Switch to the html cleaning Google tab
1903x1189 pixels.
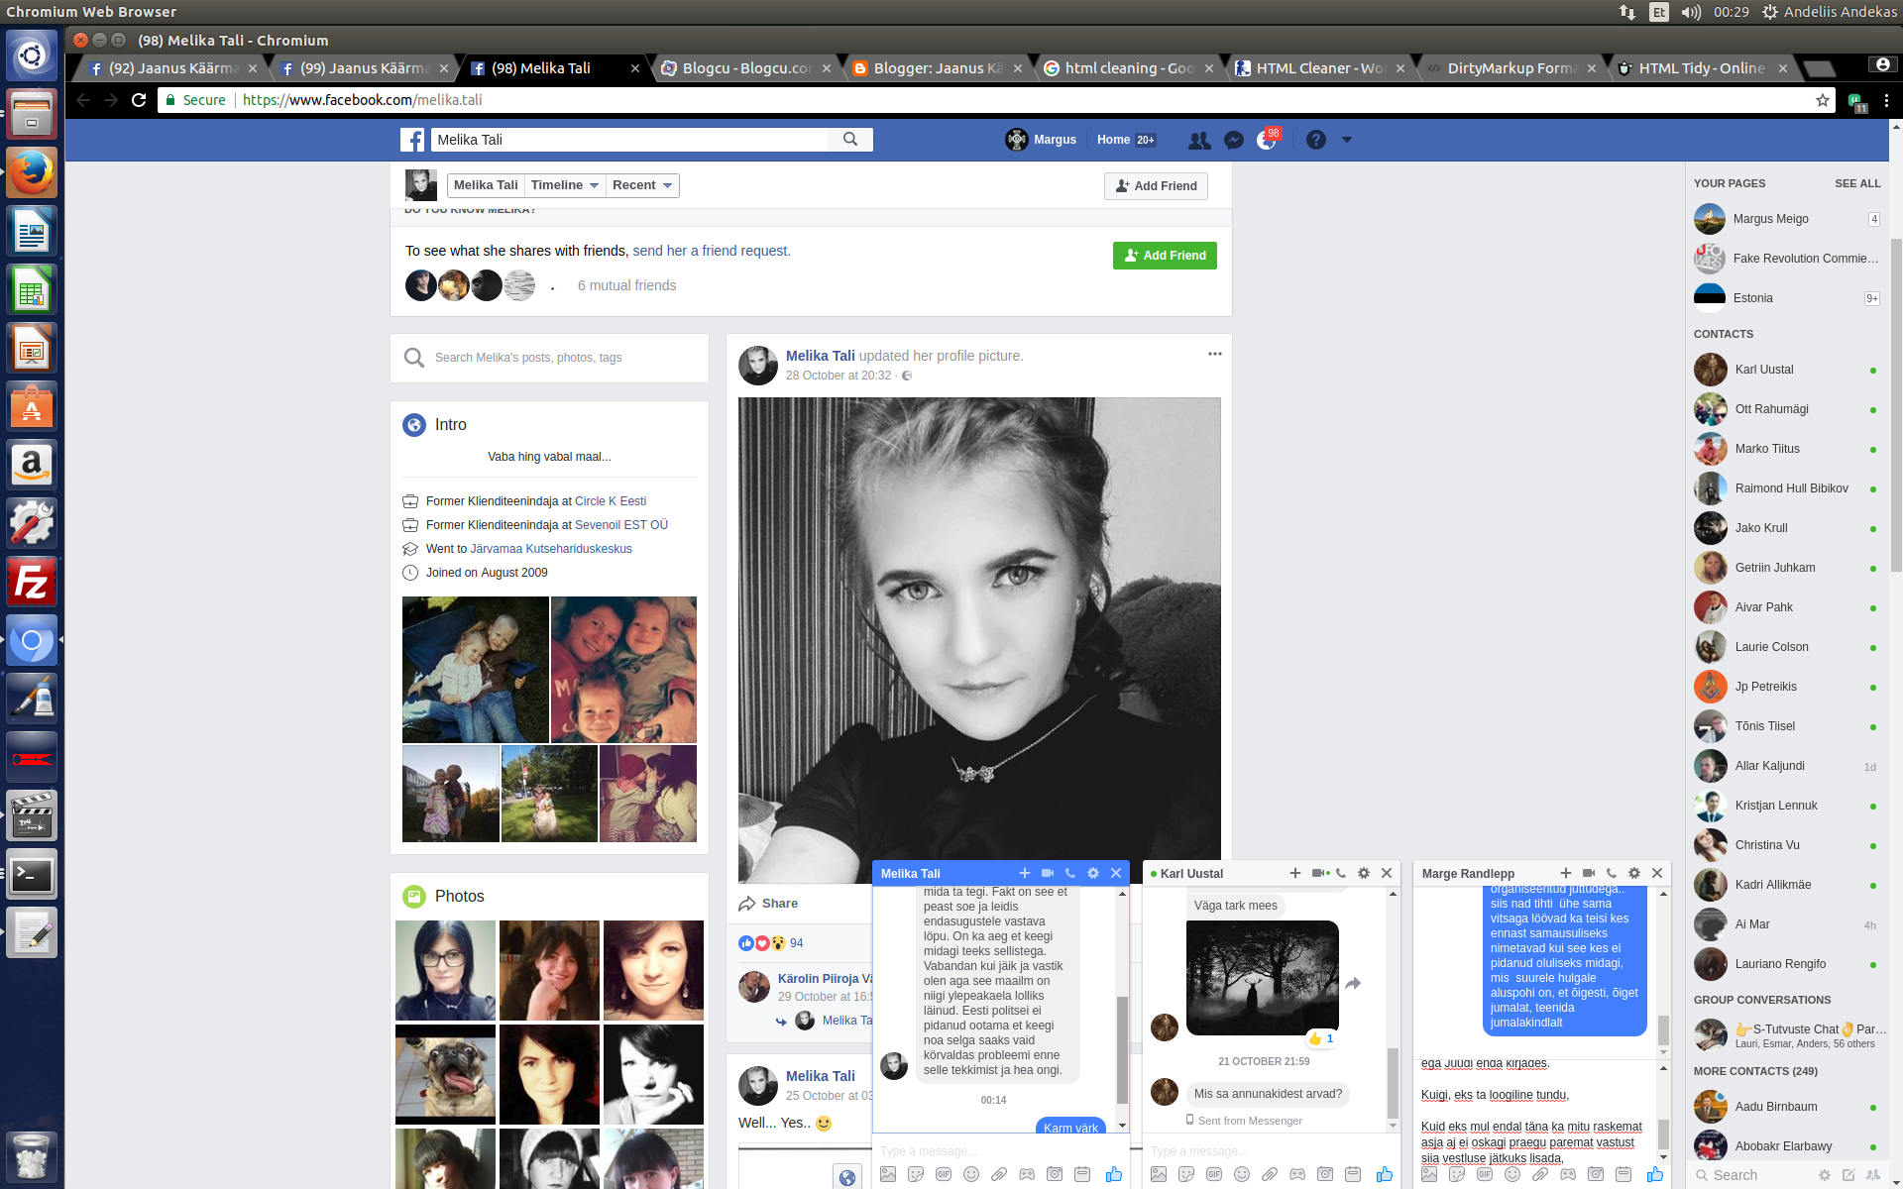(1128, 68)
